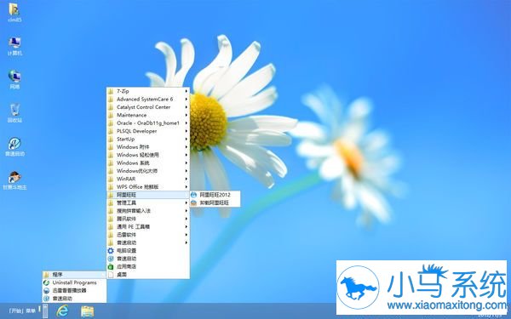This screenshot has width=511, height=319.
Task: Click the green Uninstall Programs icon
Action: pos(47,282)
